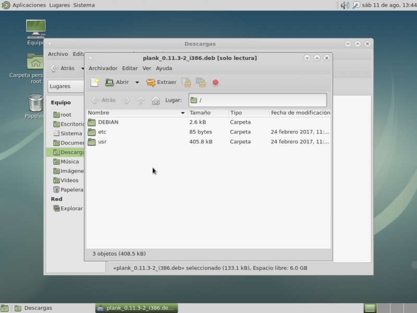Expand the Abrir recent files dropdown arrow
Viewport: 417px width, 313px height.
(137, 82)
